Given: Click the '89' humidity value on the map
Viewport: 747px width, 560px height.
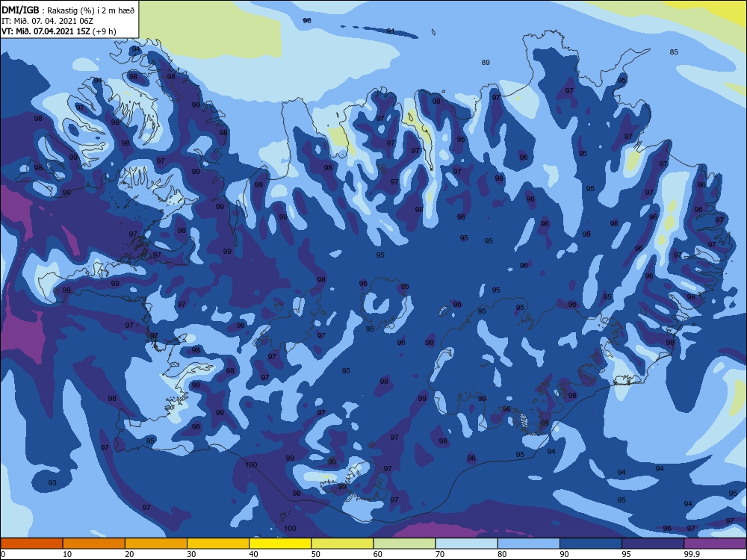Looking at the screenshot, I should [x=486, y=63].
